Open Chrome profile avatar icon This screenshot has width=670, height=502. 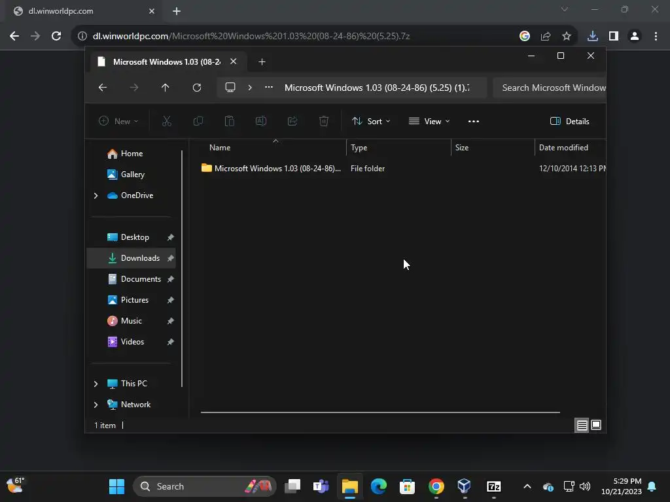pos(635,37)
